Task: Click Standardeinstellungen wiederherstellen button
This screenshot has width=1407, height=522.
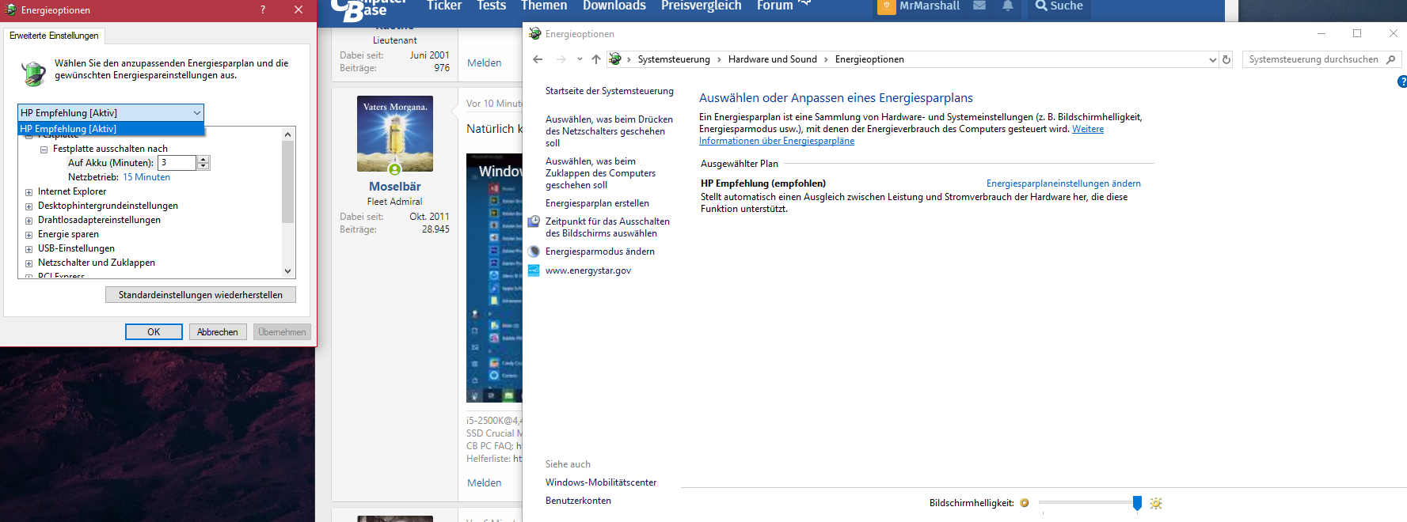Action: pyautogui.click(x=200, y=295)
